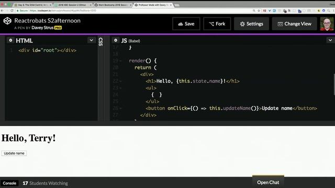The width and height of the screenshot is (335, 188).
Task: Click the CodePen logo icon
Action: [7, 21]
